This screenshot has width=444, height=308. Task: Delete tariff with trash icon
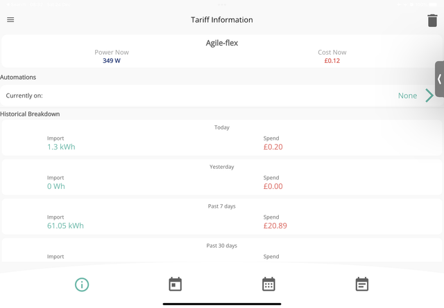[x=432, y=20]
